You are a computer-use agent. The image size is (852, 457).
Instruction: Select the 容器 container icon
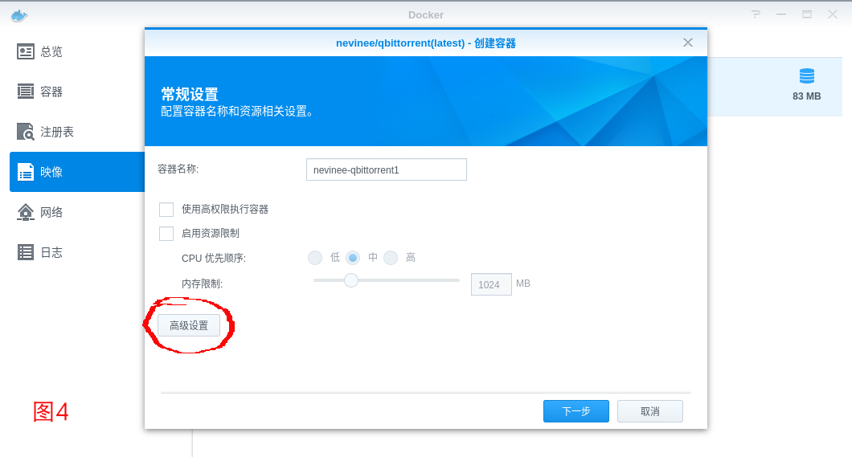pyautogui.click(x=26, y=92)
